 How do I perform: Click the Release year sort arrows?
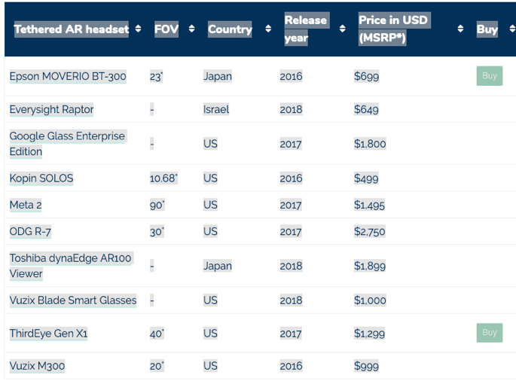pos(343,29)
